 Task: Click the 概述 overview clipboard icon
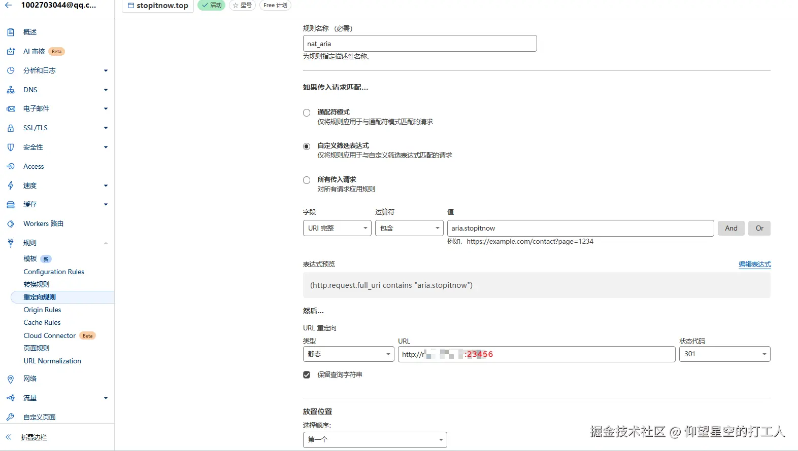(11, 32)
